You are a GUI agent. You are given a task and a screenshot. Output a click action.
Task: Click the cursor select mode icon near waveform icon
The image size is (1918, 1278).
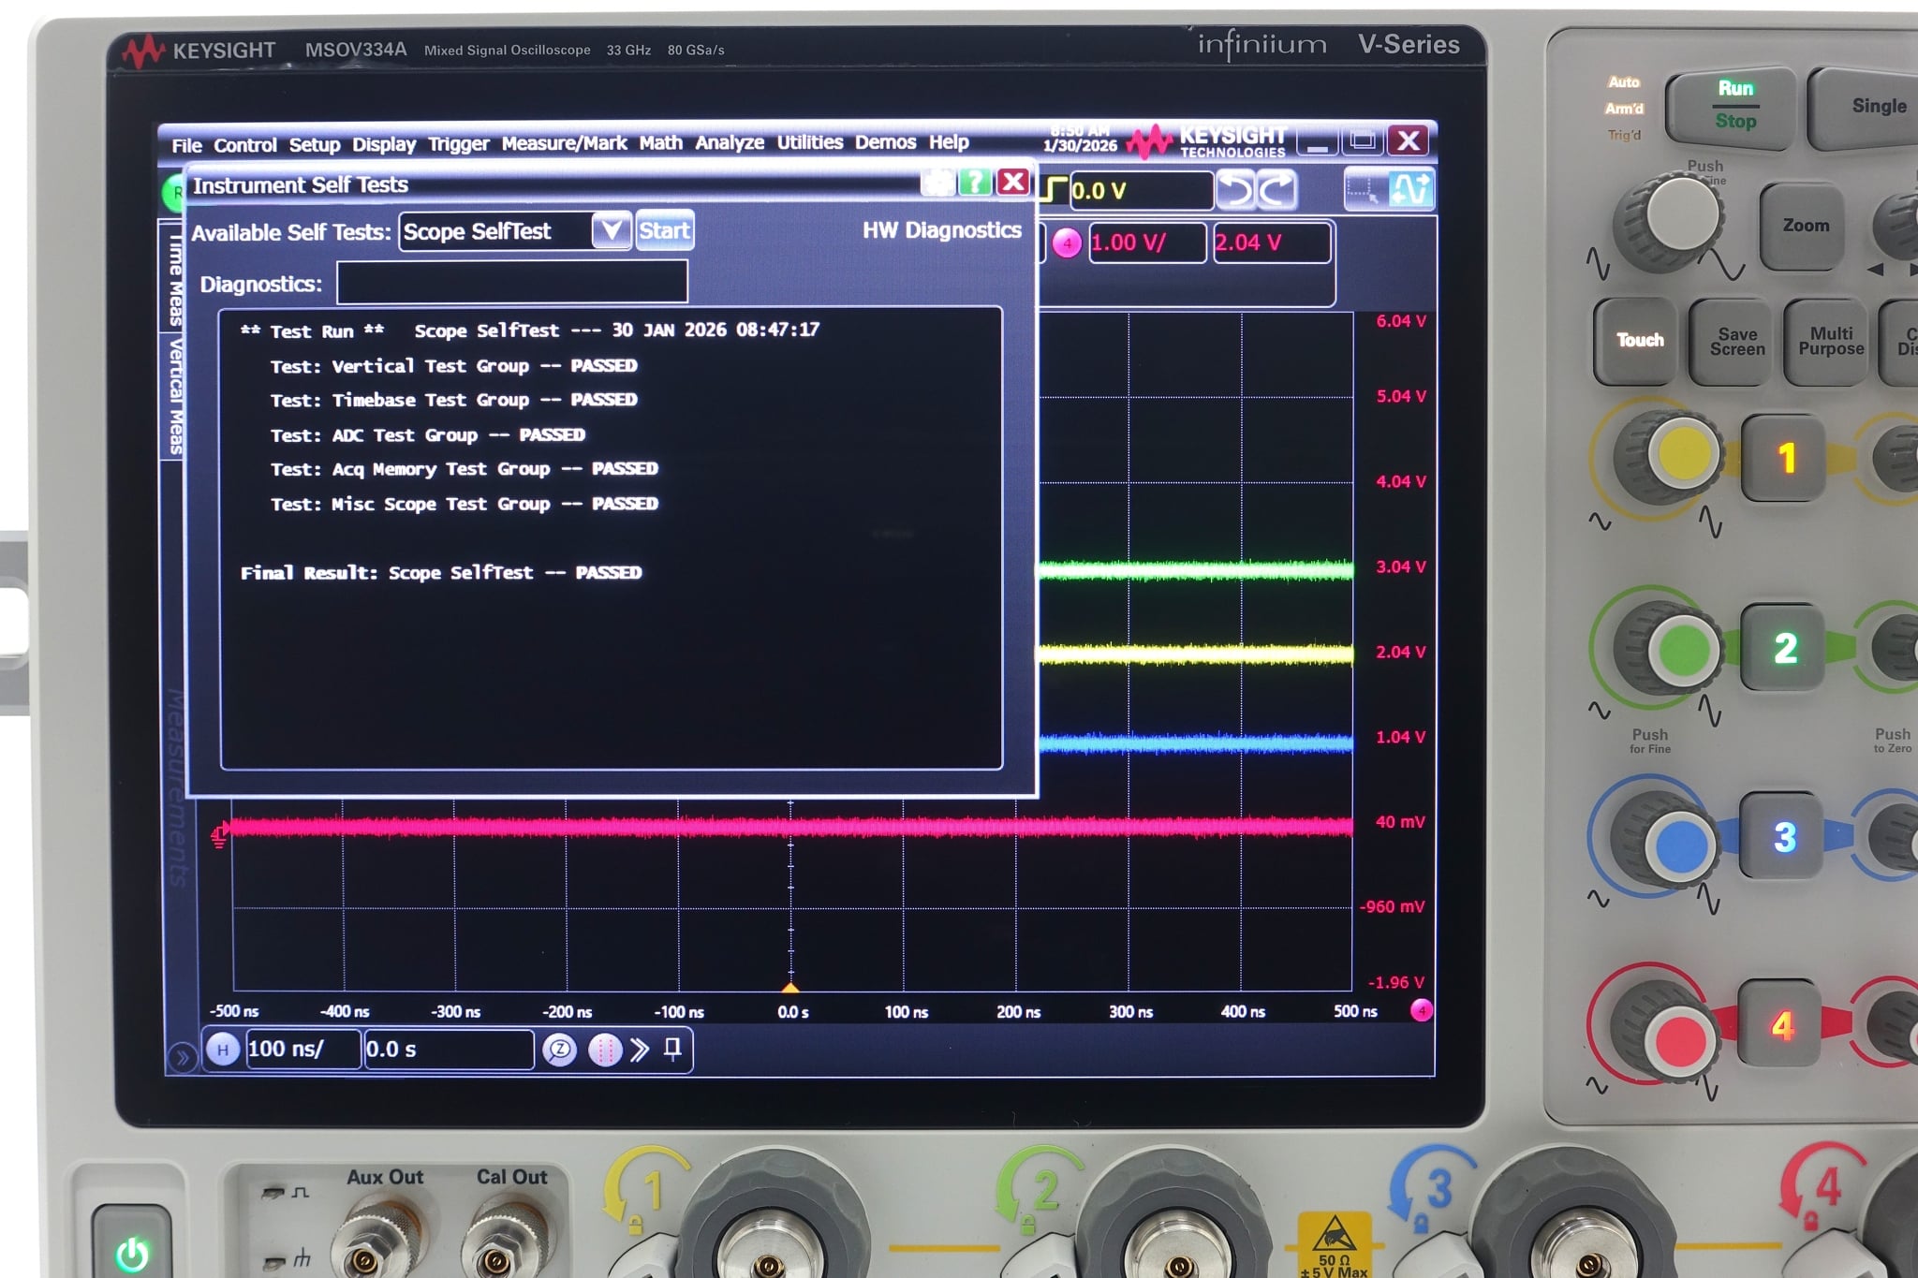coord(1367,192)
